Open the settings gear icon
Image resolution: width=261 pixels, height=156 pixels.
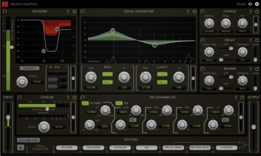257,4
